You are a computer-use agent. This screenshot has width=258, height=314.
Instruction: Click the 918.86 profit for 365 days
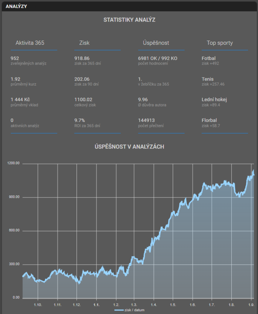point(82,58)
